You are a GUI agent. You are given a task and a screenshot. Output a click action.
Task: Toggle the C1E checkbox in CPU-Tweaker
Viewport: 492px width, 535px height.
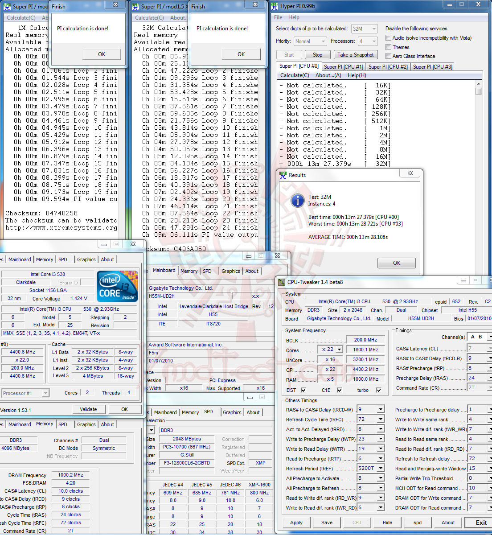[x=340, y=390]
